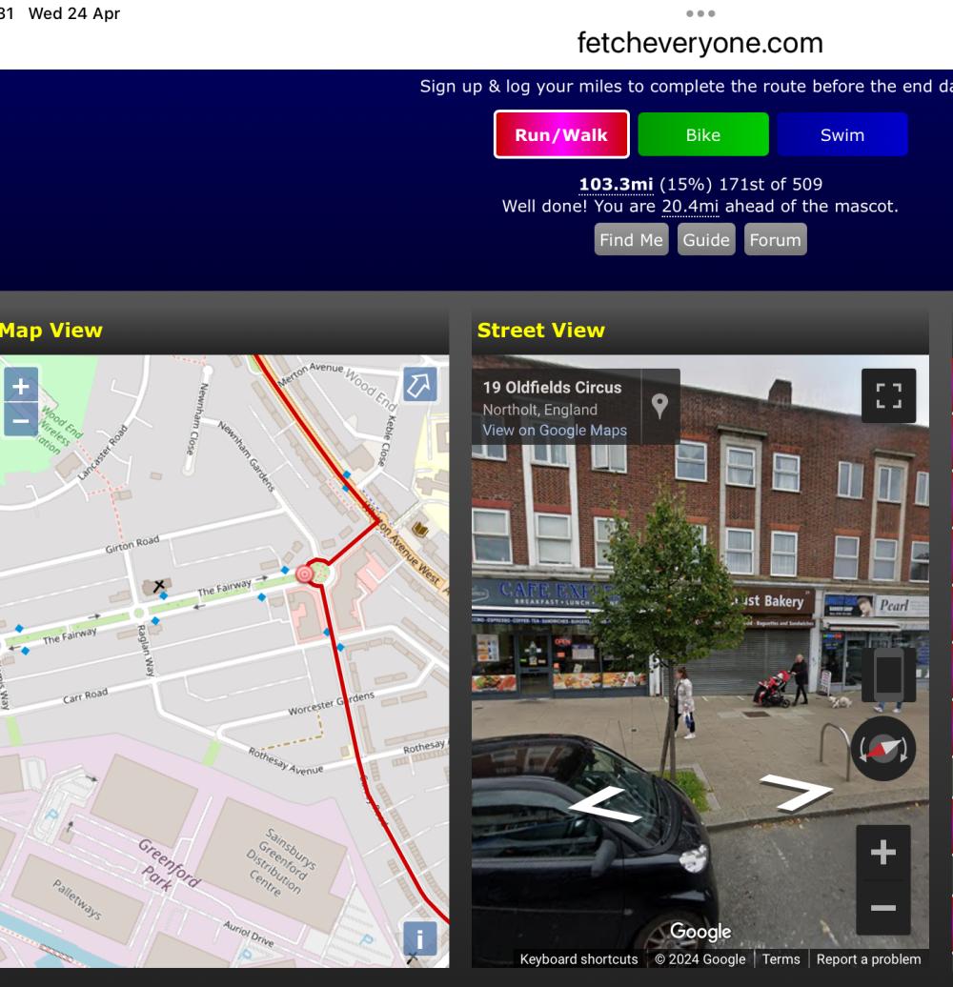This screenshot has height=987, width=953.
Task: Zoom out on the map view
Action: pos(21,420)
